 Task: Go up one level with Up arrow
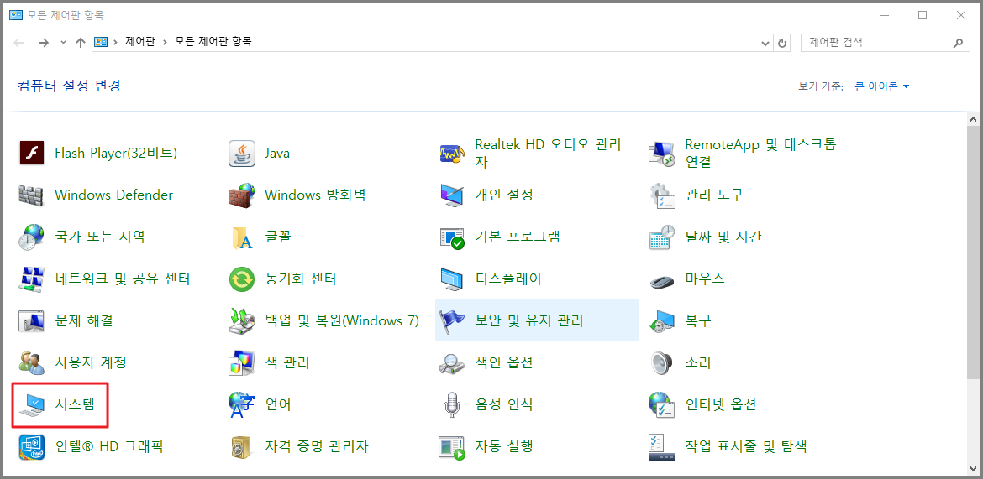(80, 44)
